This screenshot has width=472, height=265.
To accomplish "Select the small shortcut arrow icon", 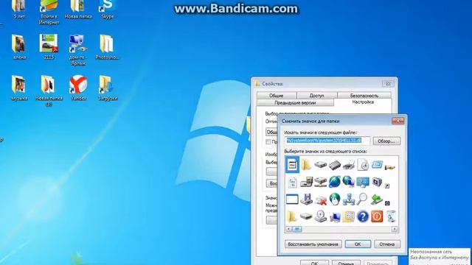I will coord(387,186).
